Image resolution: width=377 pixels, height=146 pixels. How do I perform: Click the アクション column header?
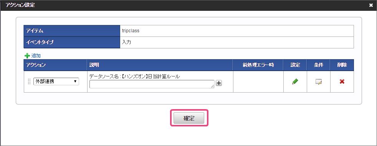[x=55, y=65]
